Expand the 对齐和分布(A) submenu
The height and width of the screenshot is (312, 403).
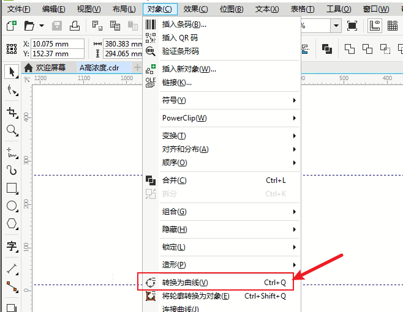point(222,149)
